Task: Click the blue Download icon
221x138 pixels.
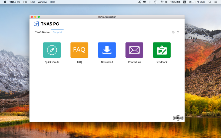Action: coord(107,50)
